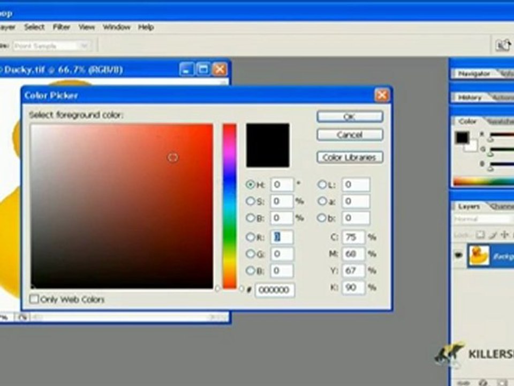Toggle lock transparent pixels icon
514x386 pixels.
pyautogui.click(x=480, y=235)
